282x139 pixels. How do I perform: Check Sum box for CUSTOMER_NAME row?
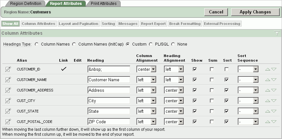(212, 80)
